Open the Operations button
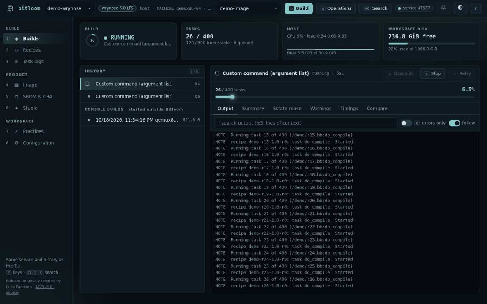 pos(336,8)
